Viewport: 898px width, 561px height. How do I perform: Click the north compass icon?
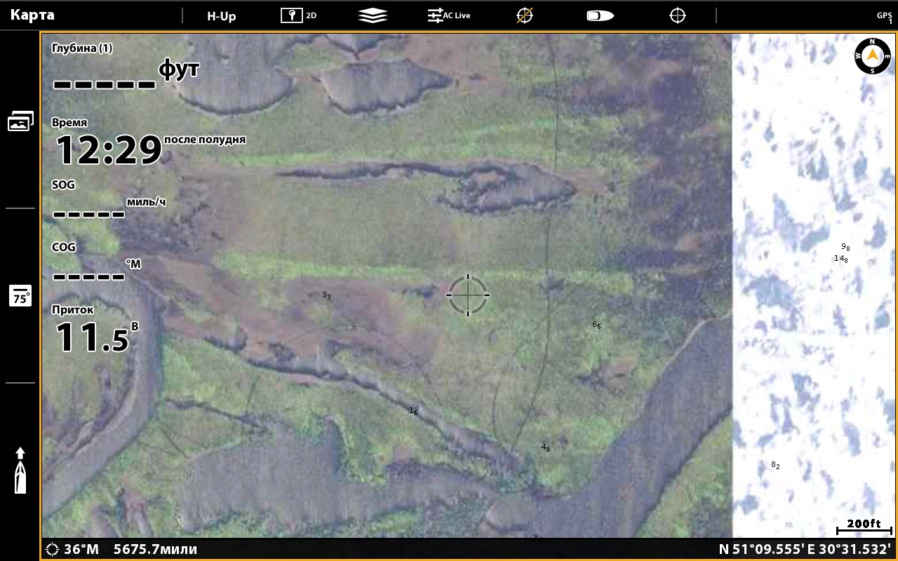872,56
